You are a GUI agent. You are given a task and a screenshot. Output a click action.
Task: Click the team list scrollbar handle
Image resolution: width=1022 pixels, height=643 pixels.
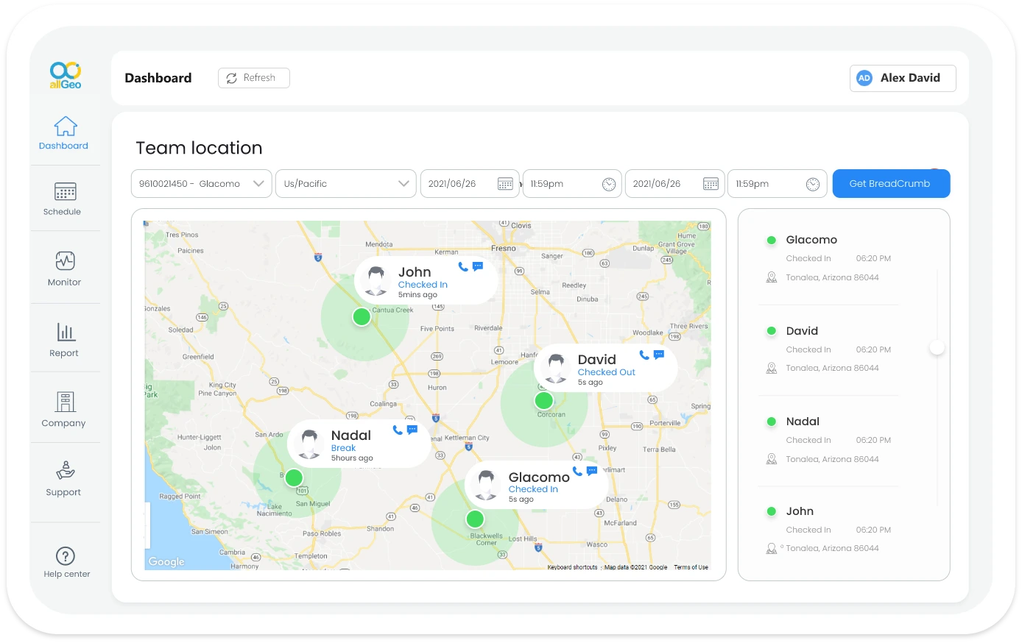tap(937, 347)
